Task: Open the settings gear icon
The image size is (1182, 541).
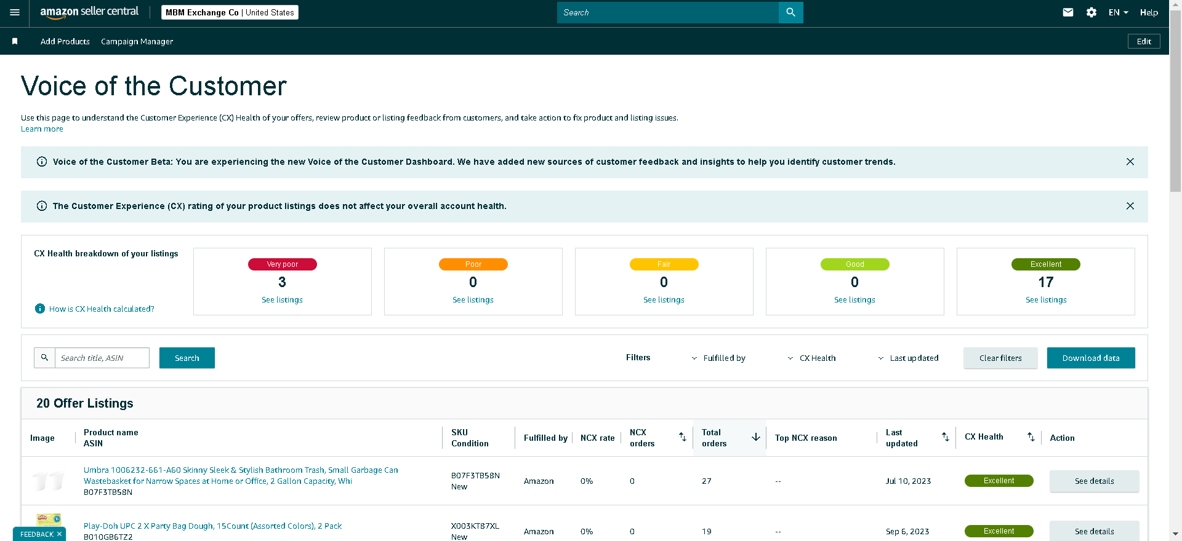Action: coord(1092,12)
